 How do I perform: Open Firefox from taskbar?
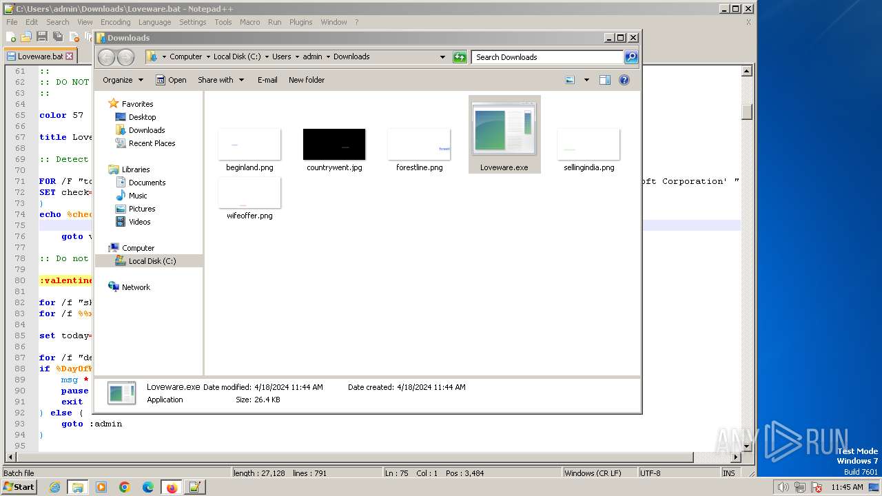pyautogui.click(x=172, y=487)
